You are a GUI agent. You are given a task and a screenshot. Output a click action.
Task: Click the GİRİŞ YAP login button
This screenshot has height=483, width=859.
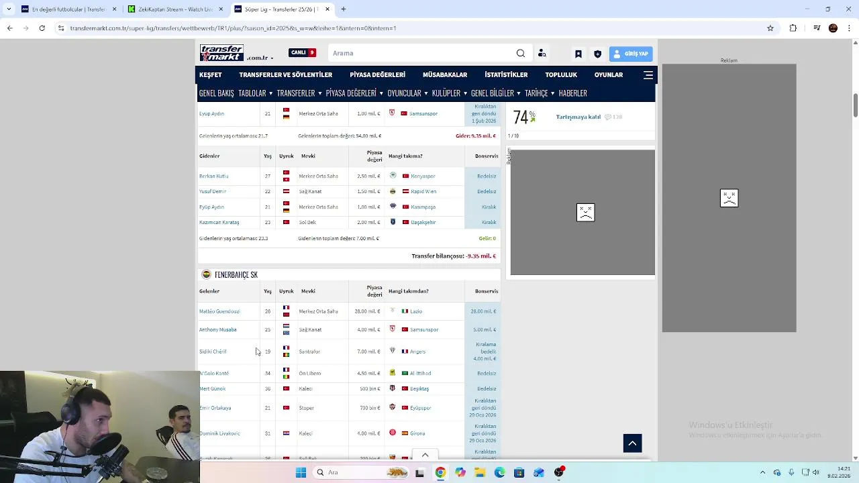point(630,54)
